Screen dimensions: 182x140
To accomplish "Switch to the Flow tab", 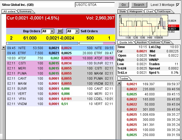I will 167,42.
